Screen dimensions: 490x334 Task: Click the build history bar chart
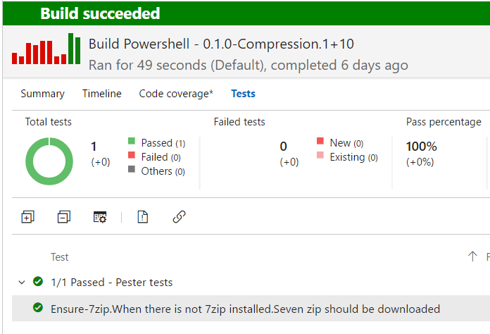click(46, 49)
